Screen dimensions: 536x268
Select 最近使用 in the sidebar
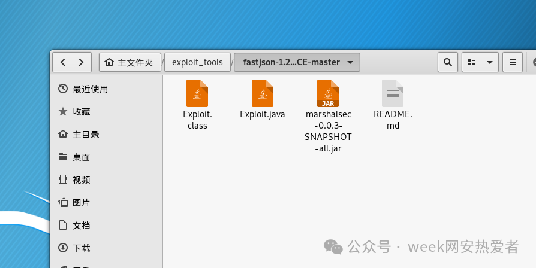(x=106, y=89)
